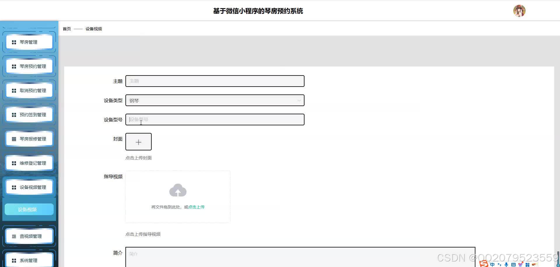Open the on-screen keyboard icon in Sogou bar
The width and height of the screenshot is (560, 267).
coord(514,264)
